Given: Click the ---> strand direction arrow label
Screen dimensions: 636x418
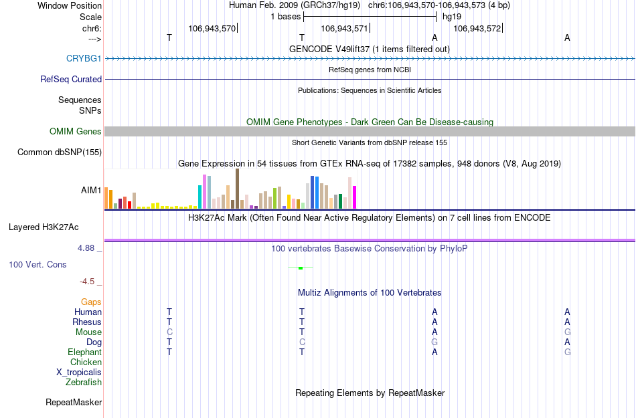Looking at the screenshot, I should tap(94, 39).
